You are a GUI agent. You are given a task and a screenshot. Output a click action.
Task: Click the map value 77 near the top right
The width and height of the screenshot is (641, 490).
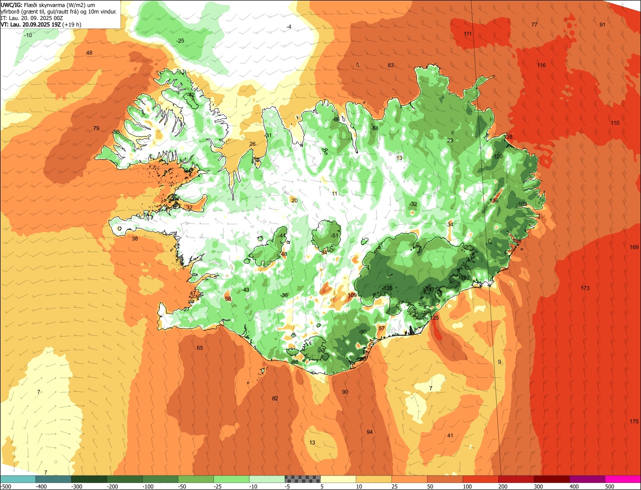point(534,25)
